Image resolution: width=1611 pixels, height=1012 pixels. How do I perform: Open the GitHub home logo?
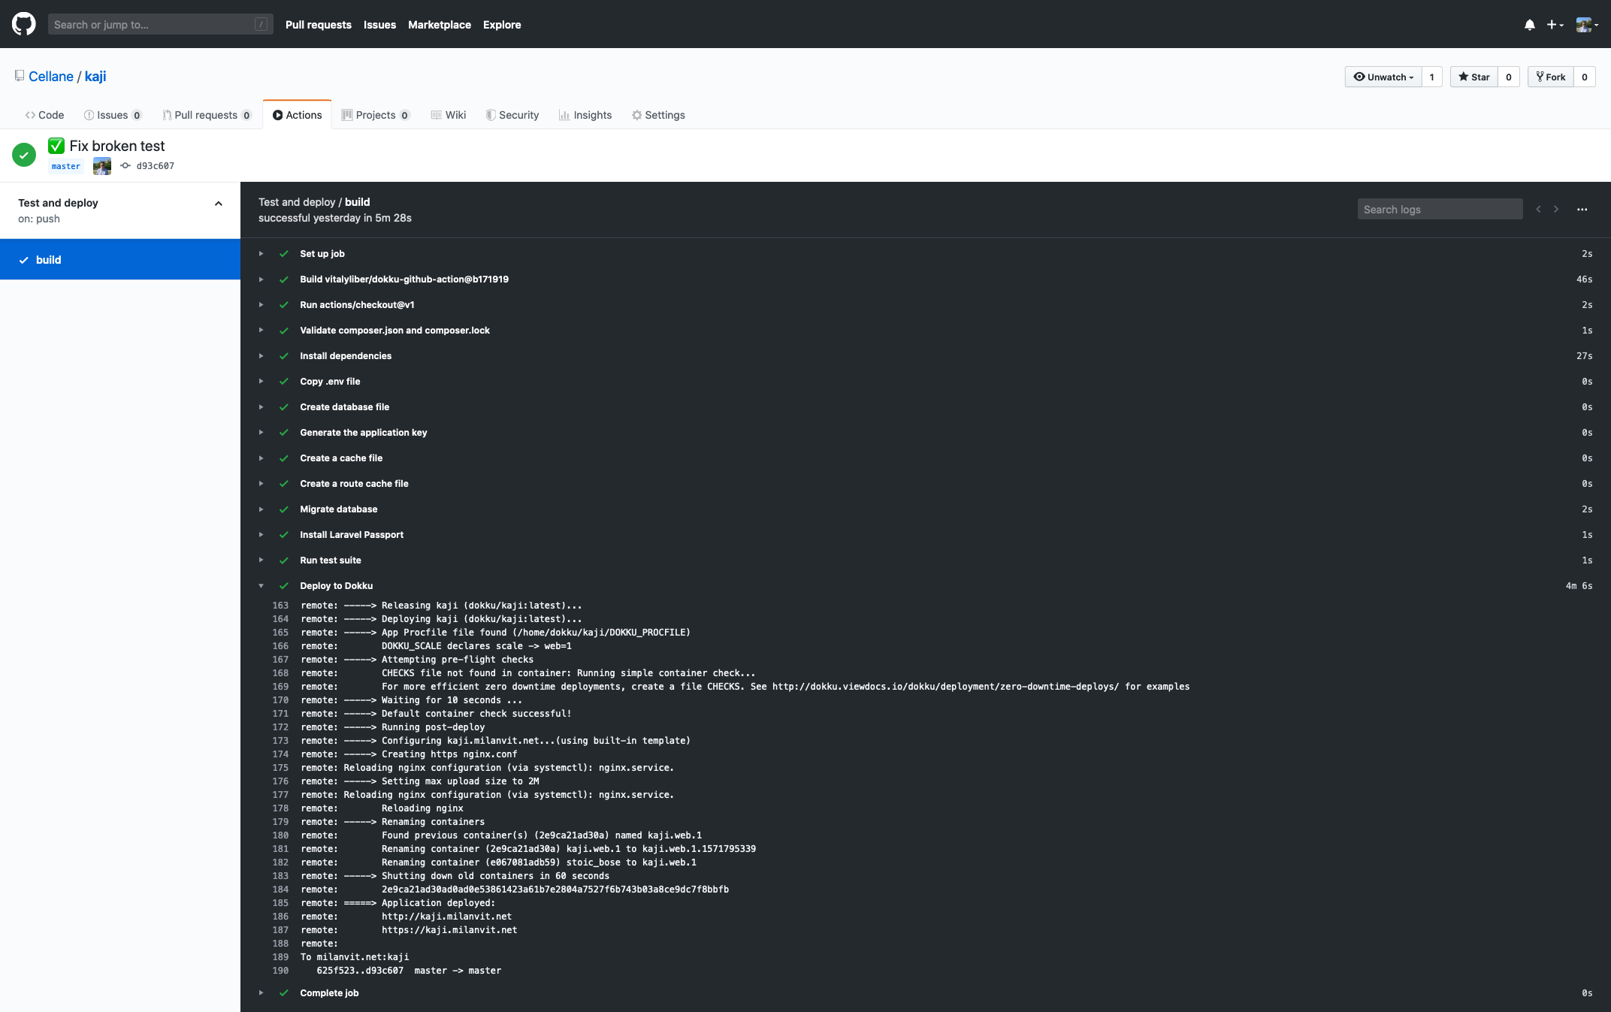pos(24,24)
